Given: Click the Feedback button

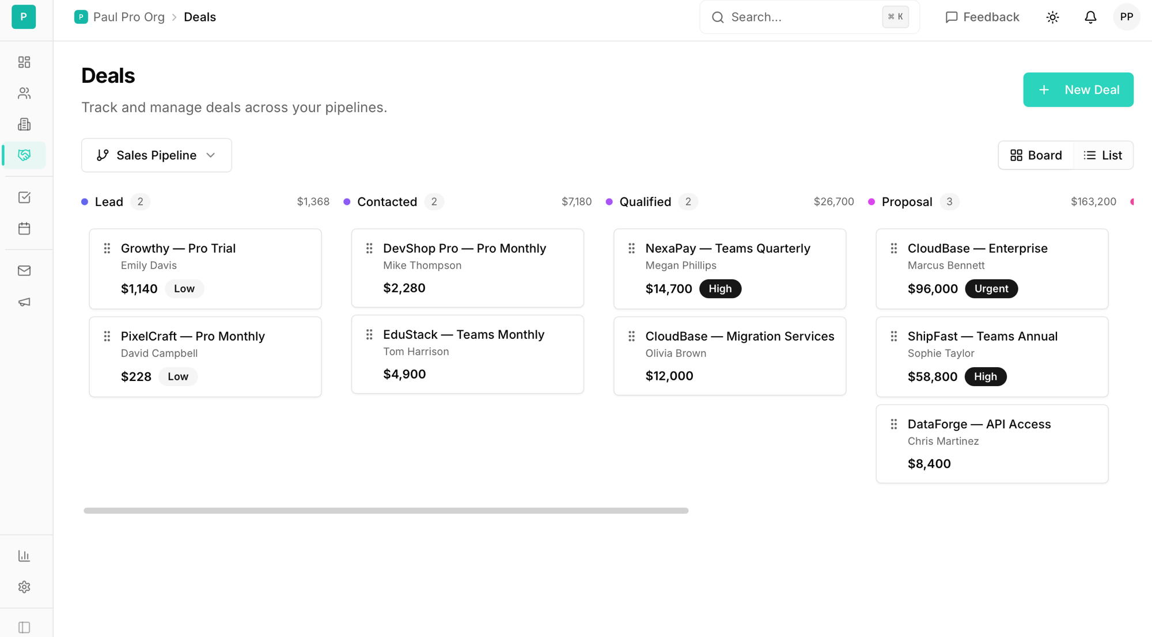Looking at the screenshot, I should [x=982, y=17].
